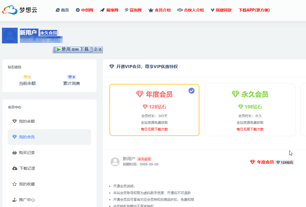Click the 当前余额 gold diamond badge

27,77
